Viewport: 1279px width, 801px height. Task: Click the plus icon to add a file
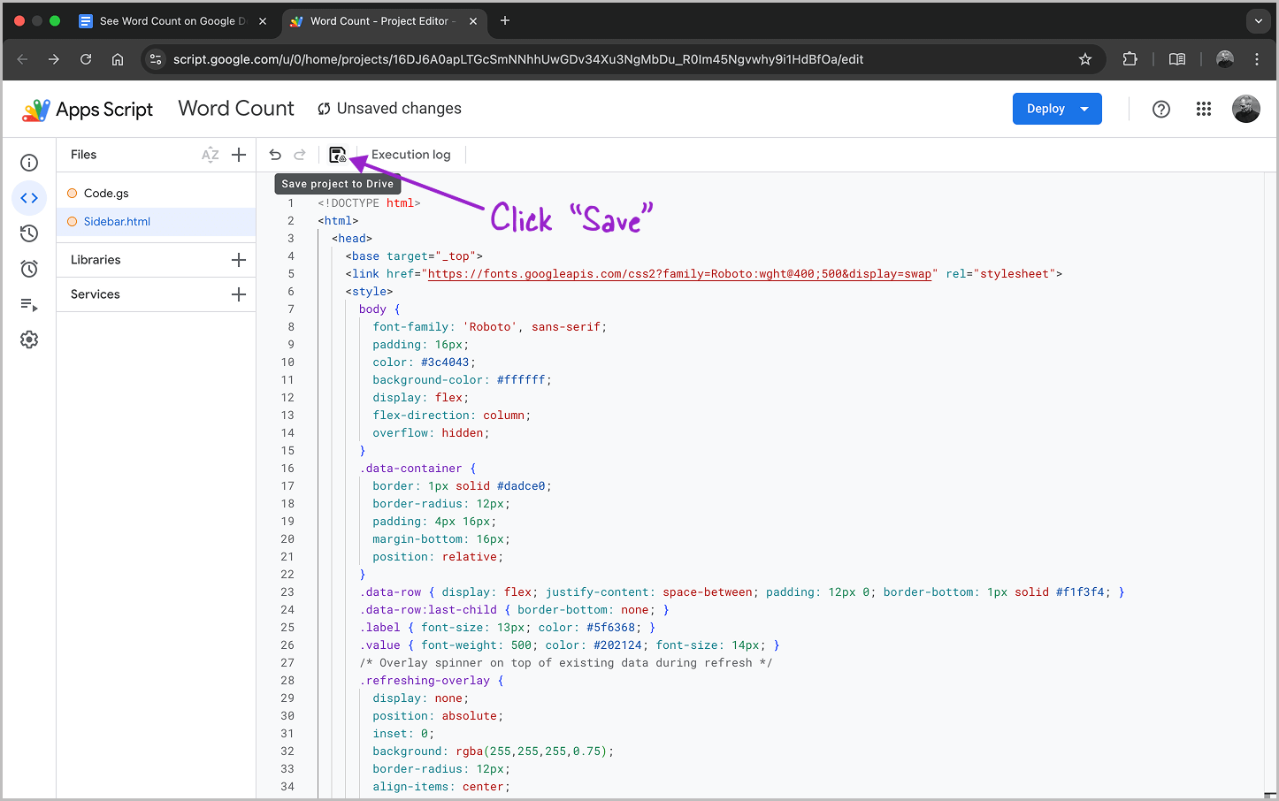tap(239, 155)
